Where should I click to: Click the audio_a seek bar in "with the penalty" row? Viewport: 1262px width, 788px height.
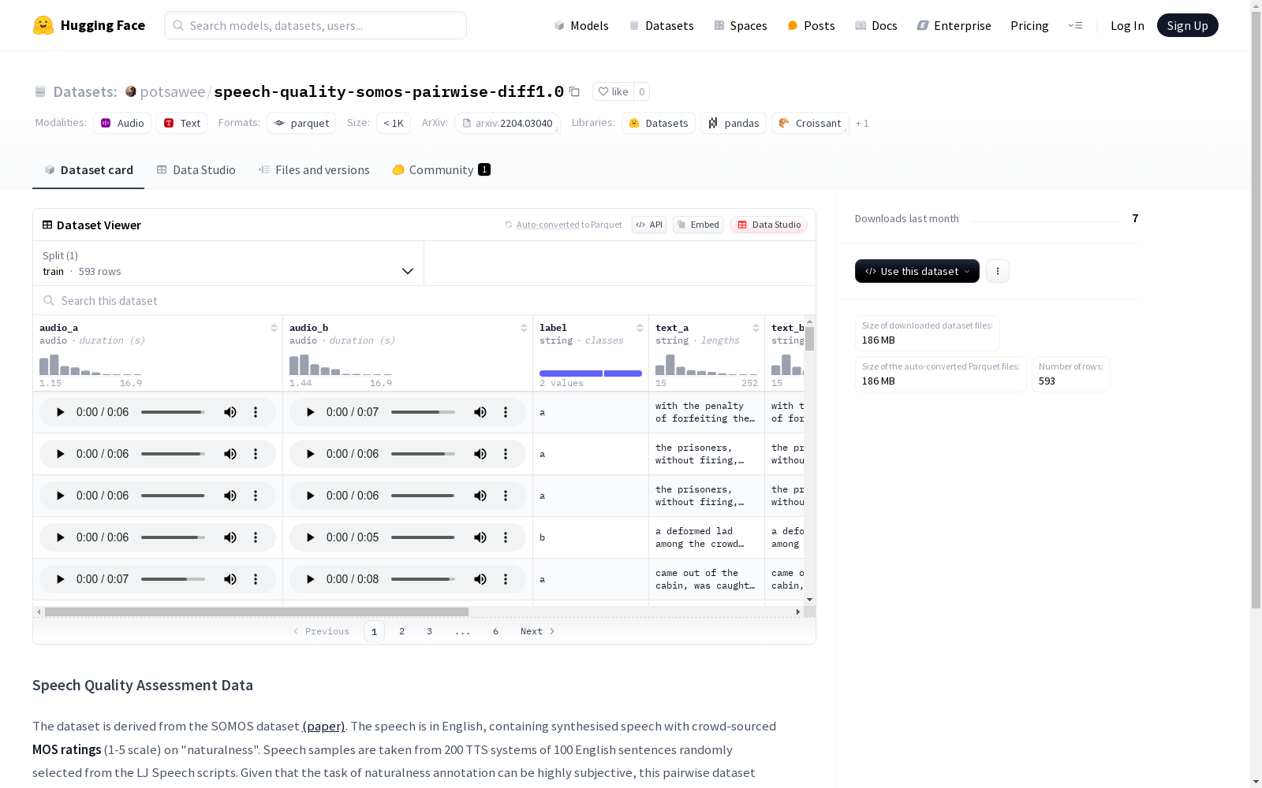coord(173,412)
